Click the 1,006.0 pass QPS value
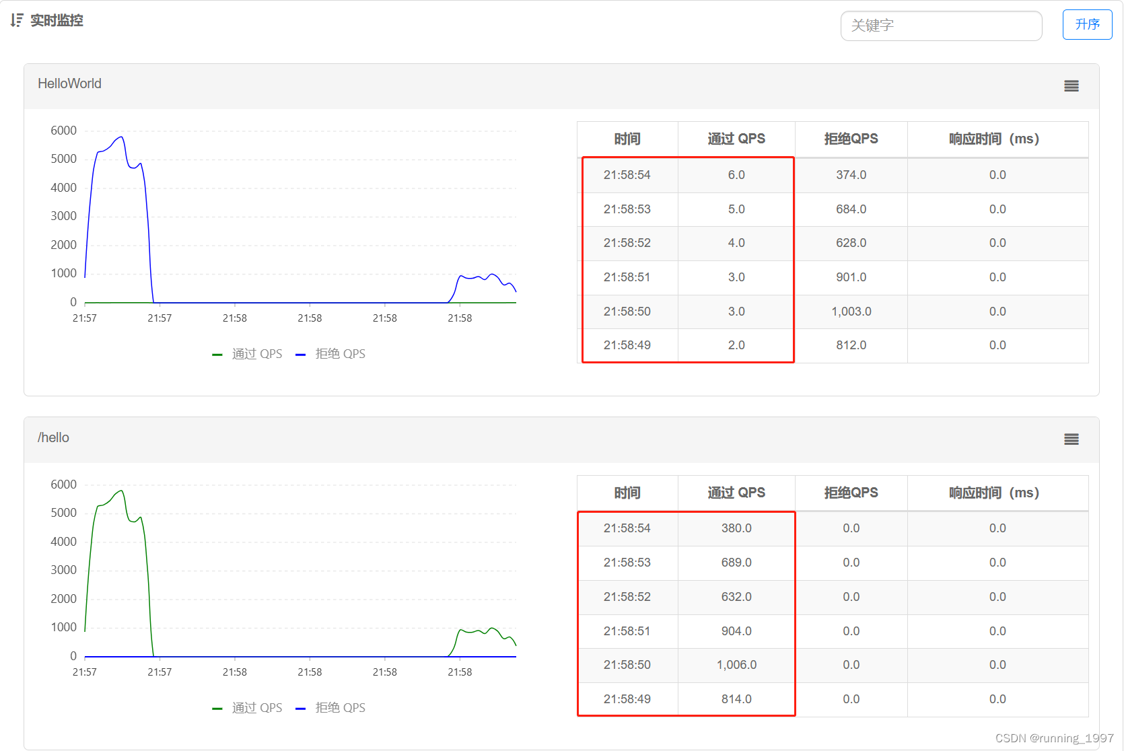 pyautogui.click(x=736, y=665)
